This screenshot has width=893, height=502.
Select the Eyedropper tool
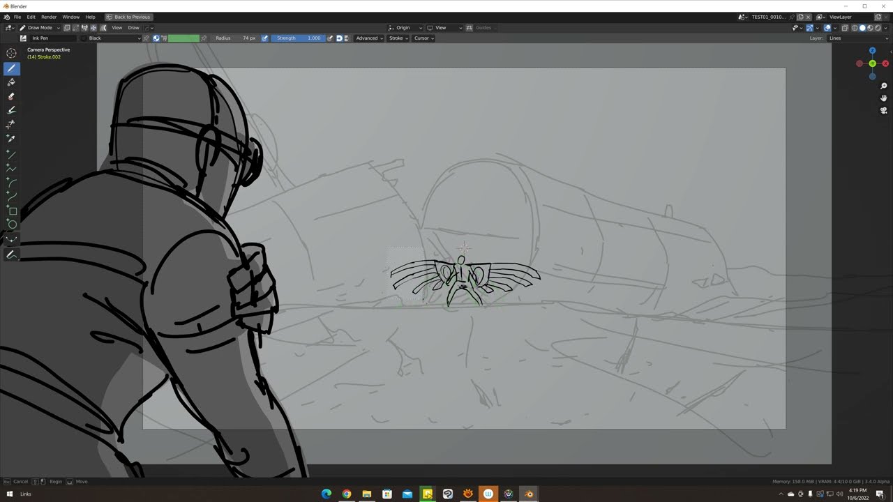11,139
